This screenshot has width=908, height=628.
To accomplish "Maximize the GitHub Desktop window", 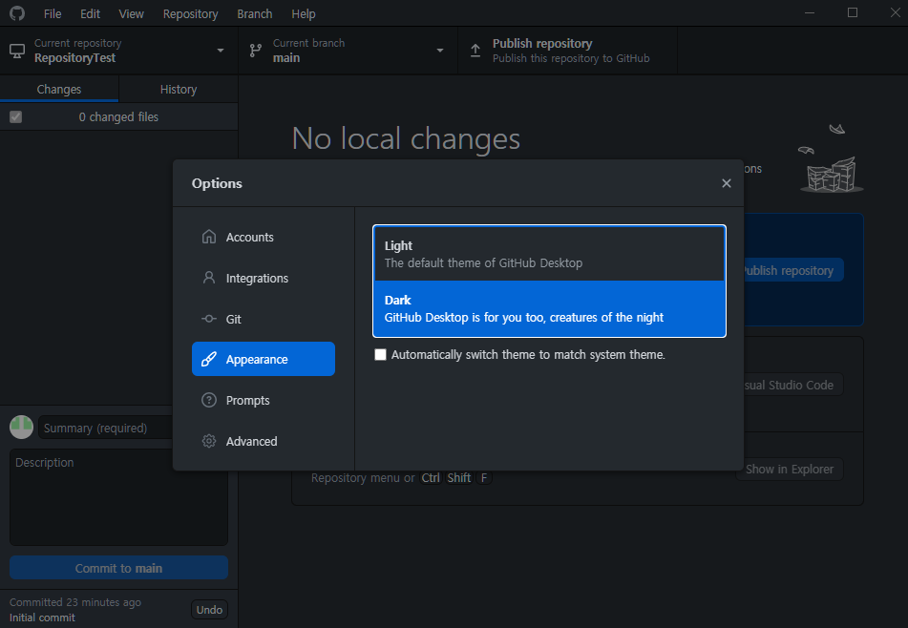I will click(x=853, y=12).
